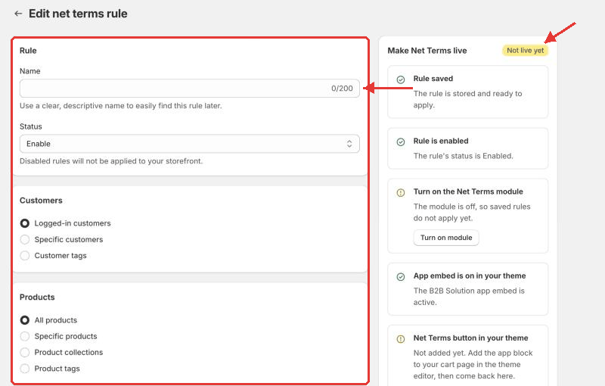The width and height of the screenshot is (605, 386).
Task: Click The rule's status is Enabled text
Action: coord(464,156)
